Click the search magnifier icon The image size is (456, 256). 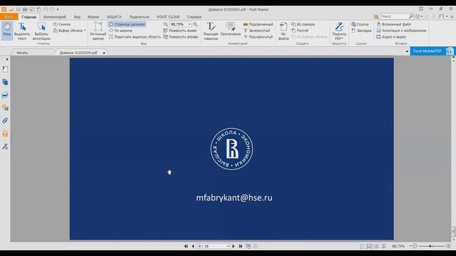411,16
